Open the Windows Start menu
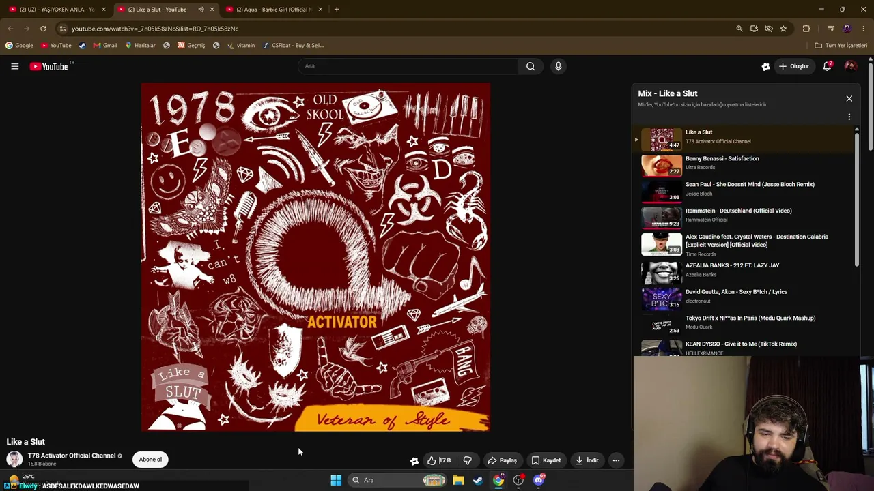The height and width of the screenshot is (491, 874). (x=336, y=480)
